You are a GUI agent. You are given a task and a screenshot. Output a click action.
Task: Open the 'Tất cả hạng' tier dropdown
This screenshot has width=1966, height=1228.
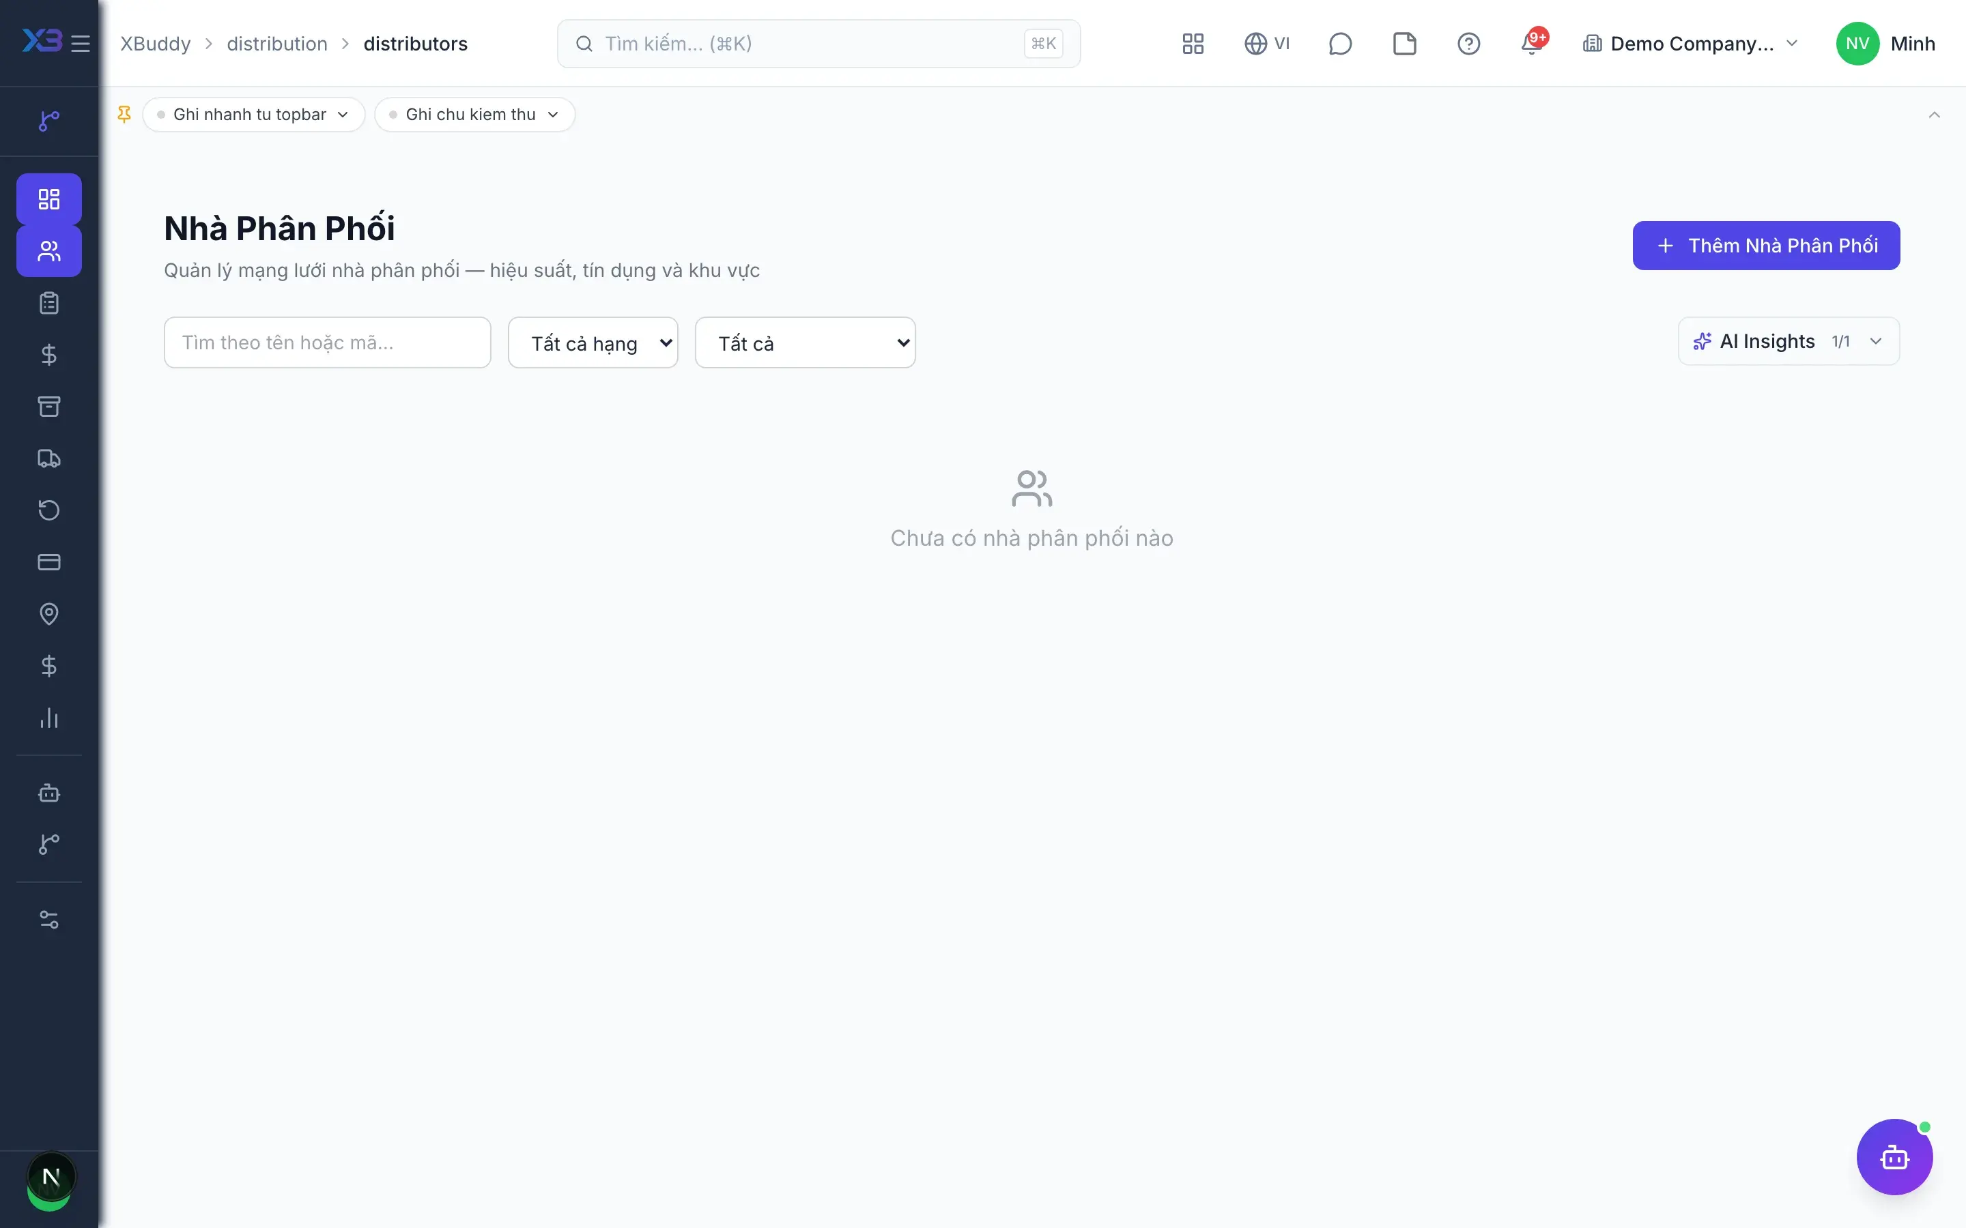[x=593, y=342]
